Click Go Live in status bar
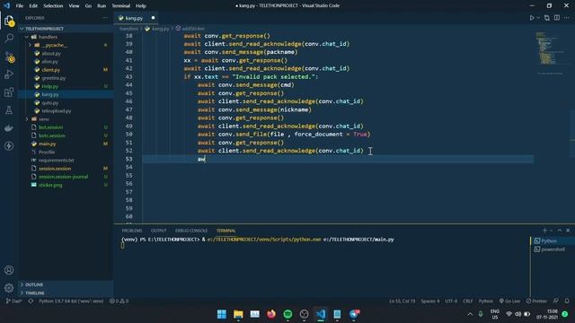This screenshot has height=323, width=575. pyautogui.click(x=509, y=301)
